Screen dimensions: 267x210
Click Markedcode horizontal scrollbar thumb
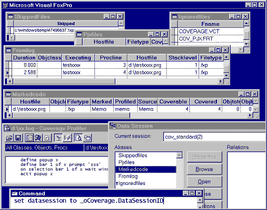click(x=71, y=116)
